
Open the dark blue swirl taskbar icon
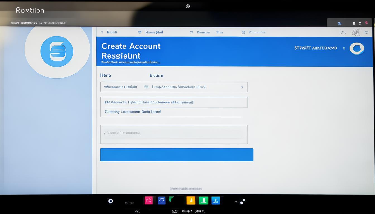click(162, 200)
